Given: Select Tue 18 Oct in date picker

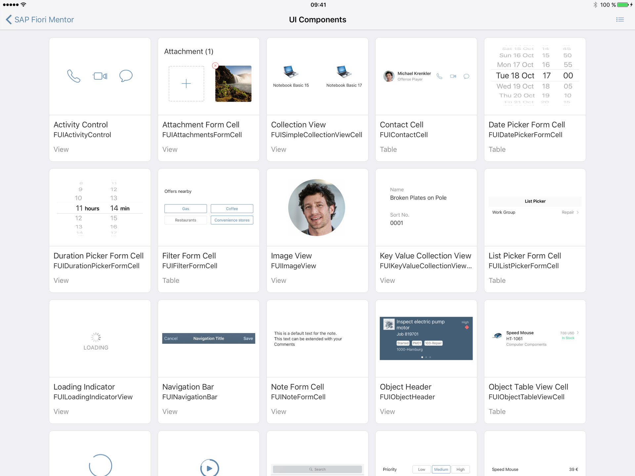Looking at the screenshot, I should pyautogui.click(x=515, y=76).
